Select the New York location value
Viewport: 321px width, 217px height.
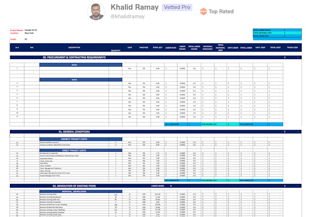pos(29,33)
